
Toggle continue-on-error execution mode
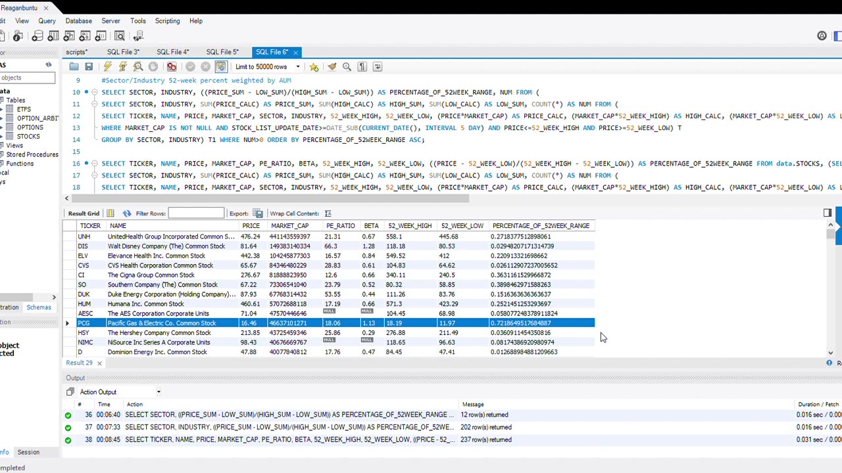[171, 66]
